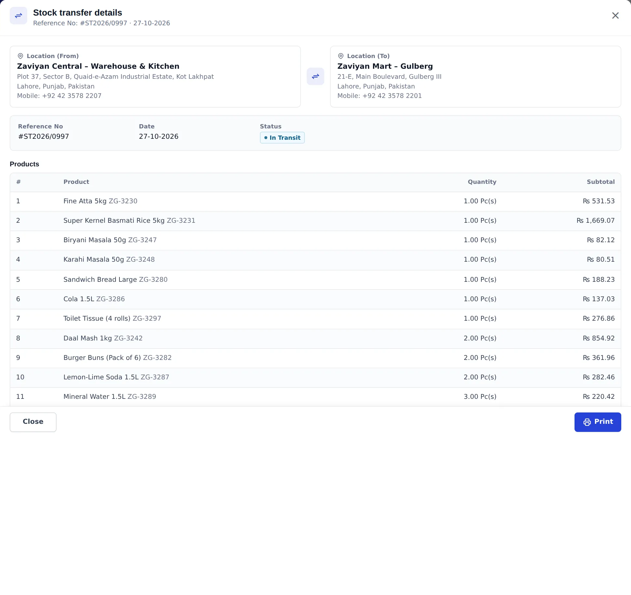This screenshot has width=631, height=595.
Task: Click the pin icon next to Location (To)
Action: (341, 56)
